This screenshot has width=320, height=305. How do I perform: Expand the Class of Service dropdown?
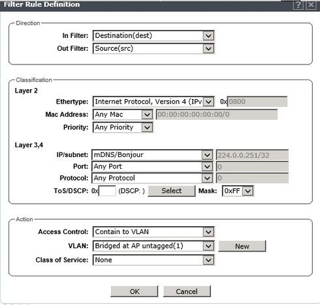pos(153,260)
